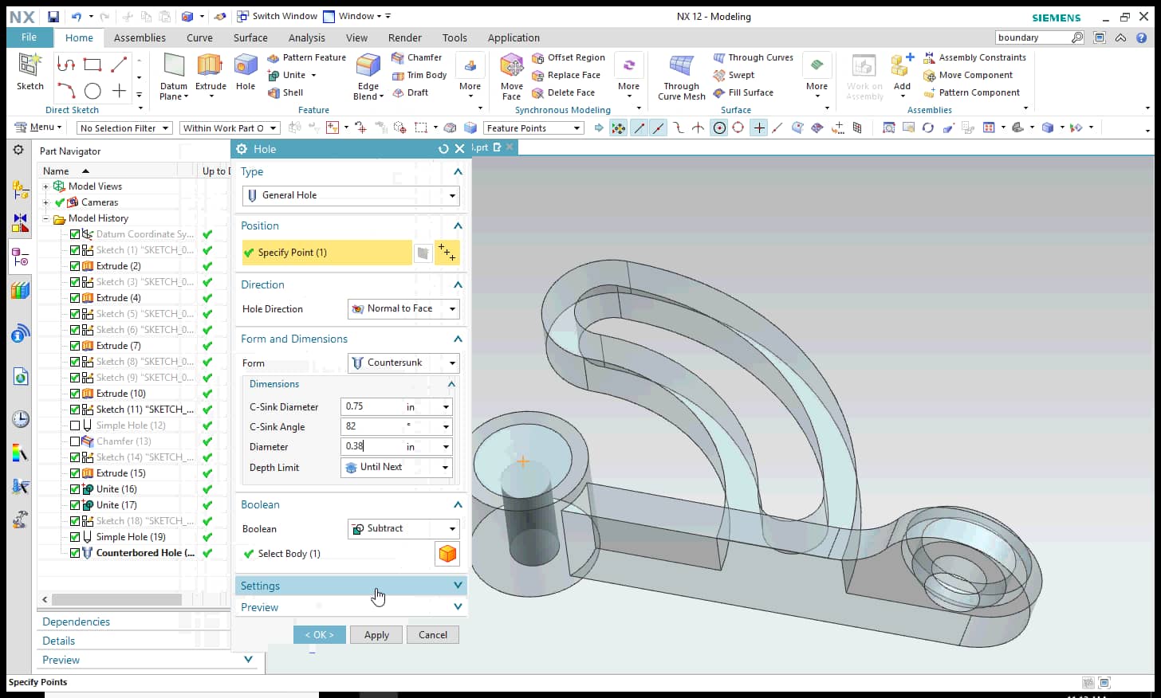Toggle the Datum Coordinate System checkbox
This screenshot has height=698, width=1161.
(75, 234)
